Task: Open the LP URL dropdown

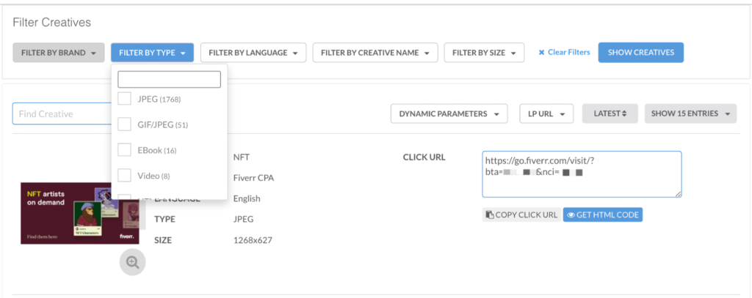Action: point(546,113)
